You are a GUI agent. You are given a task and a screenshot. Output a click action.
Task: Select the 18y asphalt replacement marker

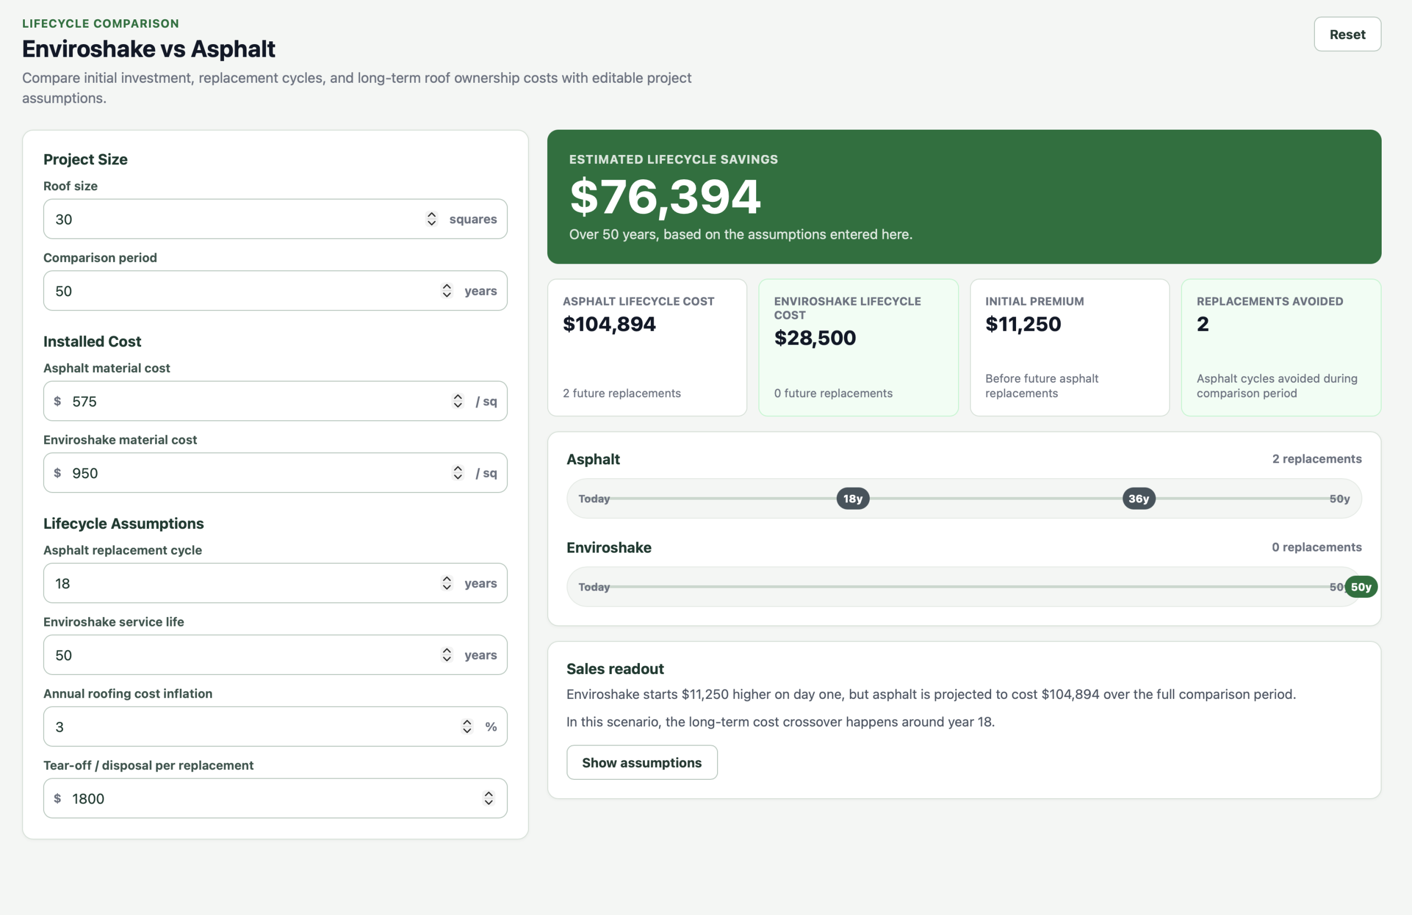click(x=853, y=499)
